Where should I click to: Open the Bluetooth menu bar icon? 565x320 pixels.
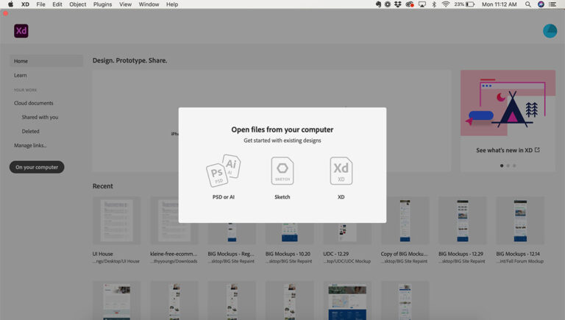click(x=434, y=4)
